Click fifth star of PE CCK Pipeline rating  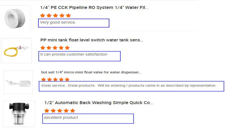[x=68, y=15]
